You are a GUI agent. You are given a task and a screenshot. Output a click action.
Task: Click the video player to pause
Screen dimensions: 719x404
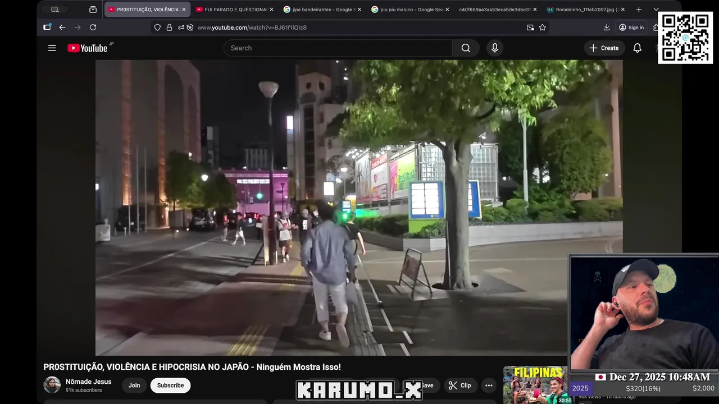pyautogui.click(x=359, y=208)
